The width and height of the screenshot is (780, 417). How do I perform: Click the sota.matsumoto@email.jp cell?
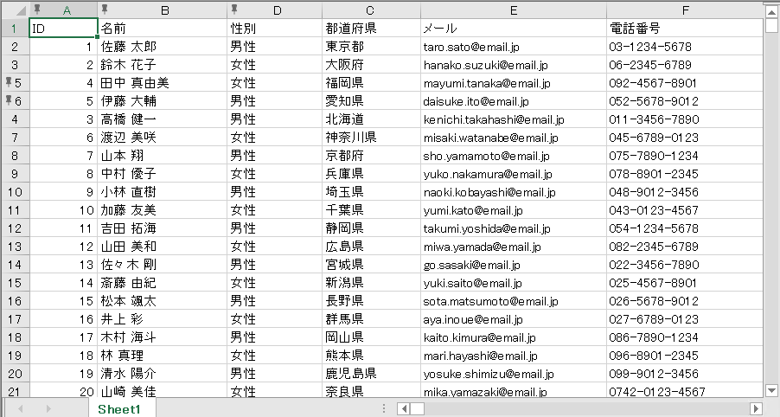click(x=514, y=300)
